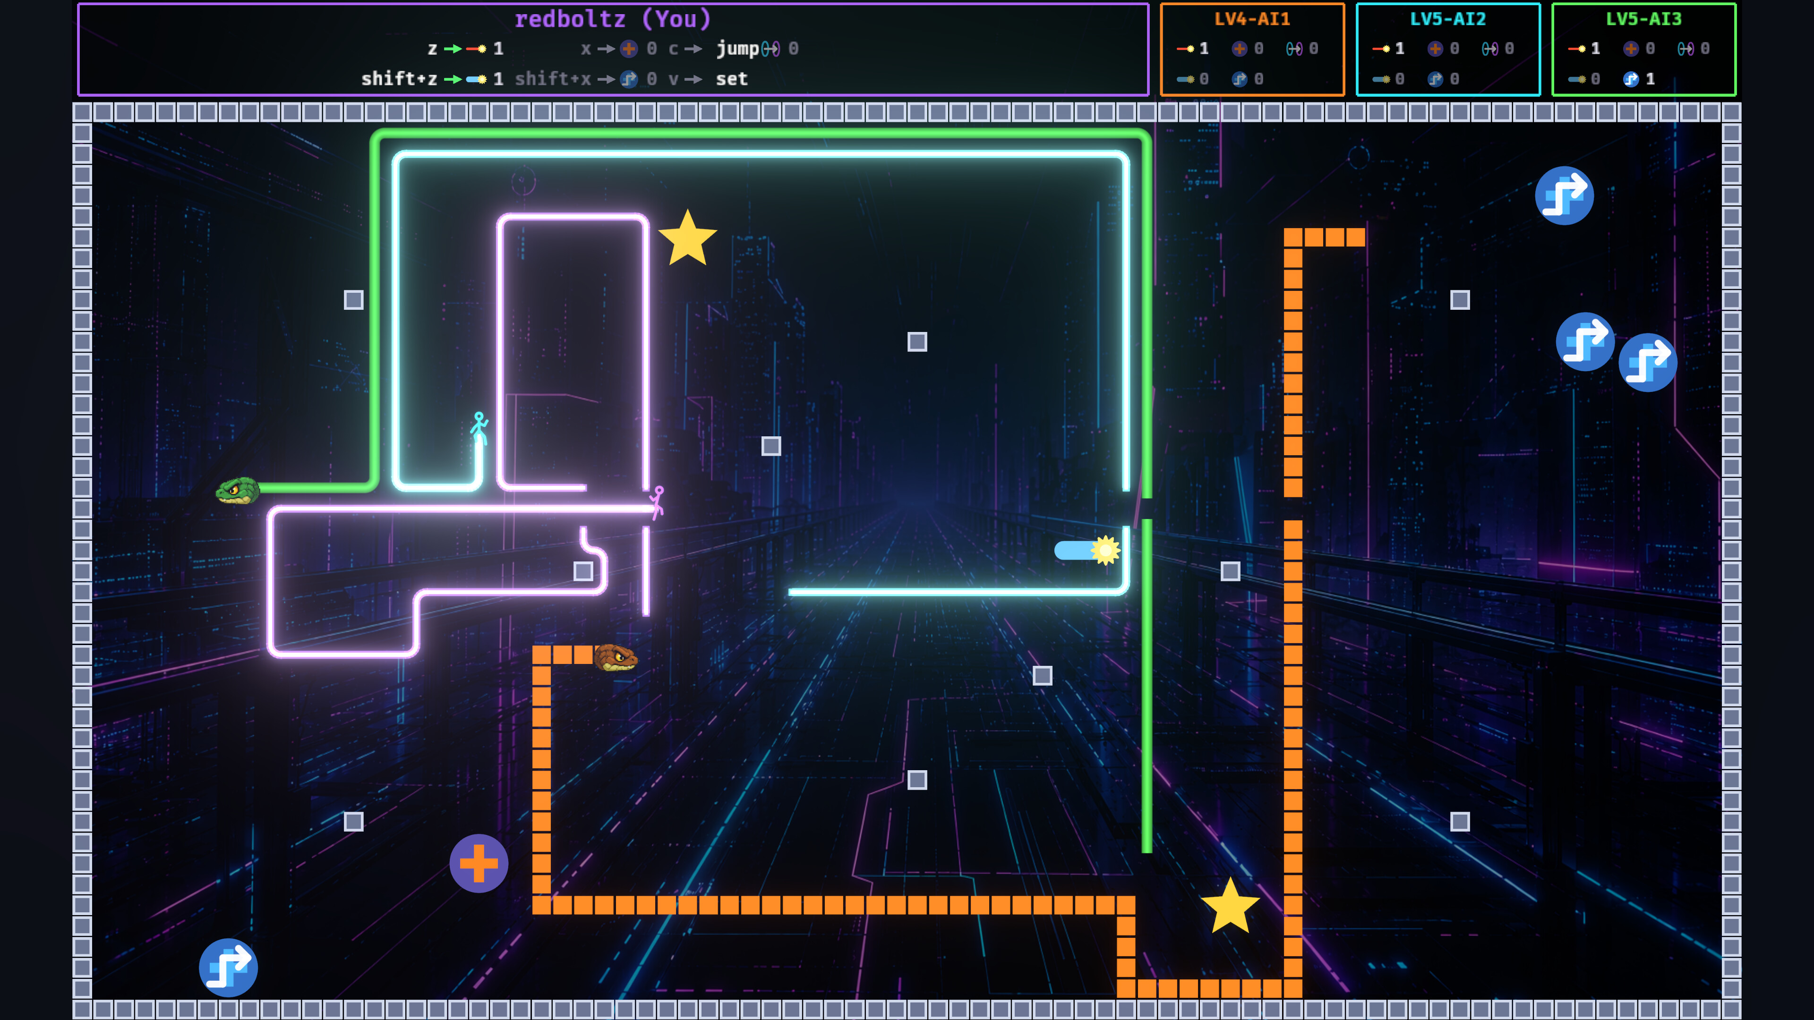Click the "set" label in redboltz panel
Viewport: 1814px width, 1020px height.
click(732, 79)
